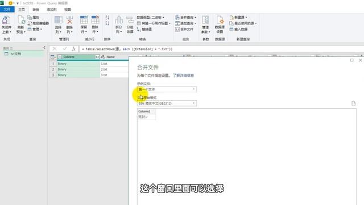
Task: Click Enter Data (输入数据)
Action: click(238, 29)
